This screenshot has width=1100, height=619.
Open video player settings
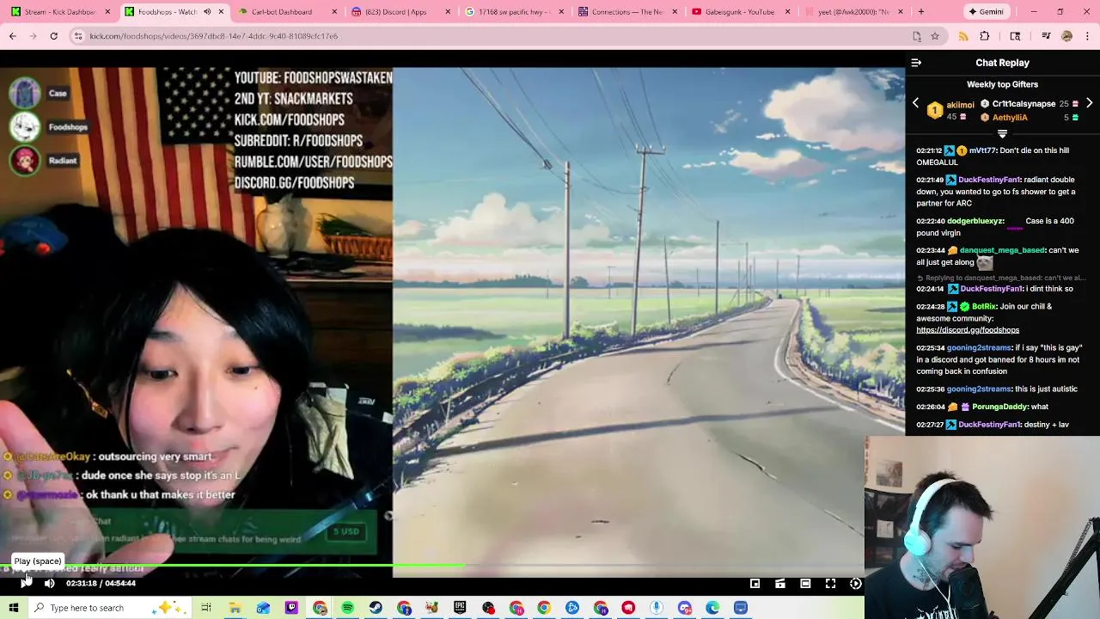(x=856, y=584)
